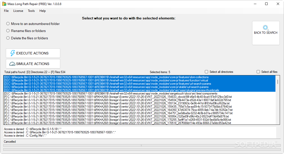Screen dimensions: 284x154
Task: Choose Rename files or folders radio button
Action: 8,31
